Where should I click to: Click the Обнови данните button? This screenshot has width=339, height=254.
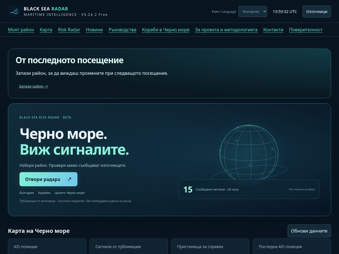[309, 231]
